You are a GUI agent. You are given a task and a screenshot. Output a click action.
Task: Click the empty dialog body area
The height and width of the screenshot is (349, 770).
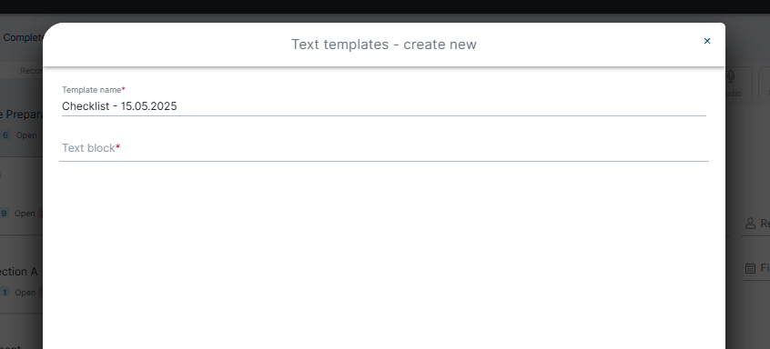(383, 254)
